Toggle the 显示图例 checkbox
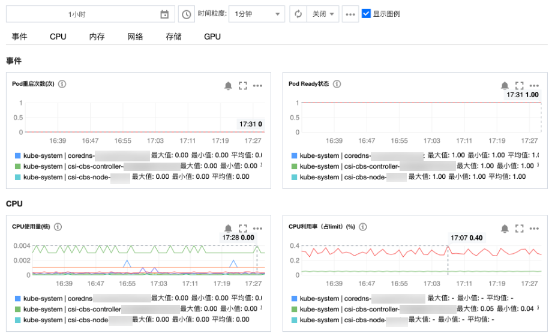Image resolution: width=552 pixels, height=336 pixels. tap(366, 14)
